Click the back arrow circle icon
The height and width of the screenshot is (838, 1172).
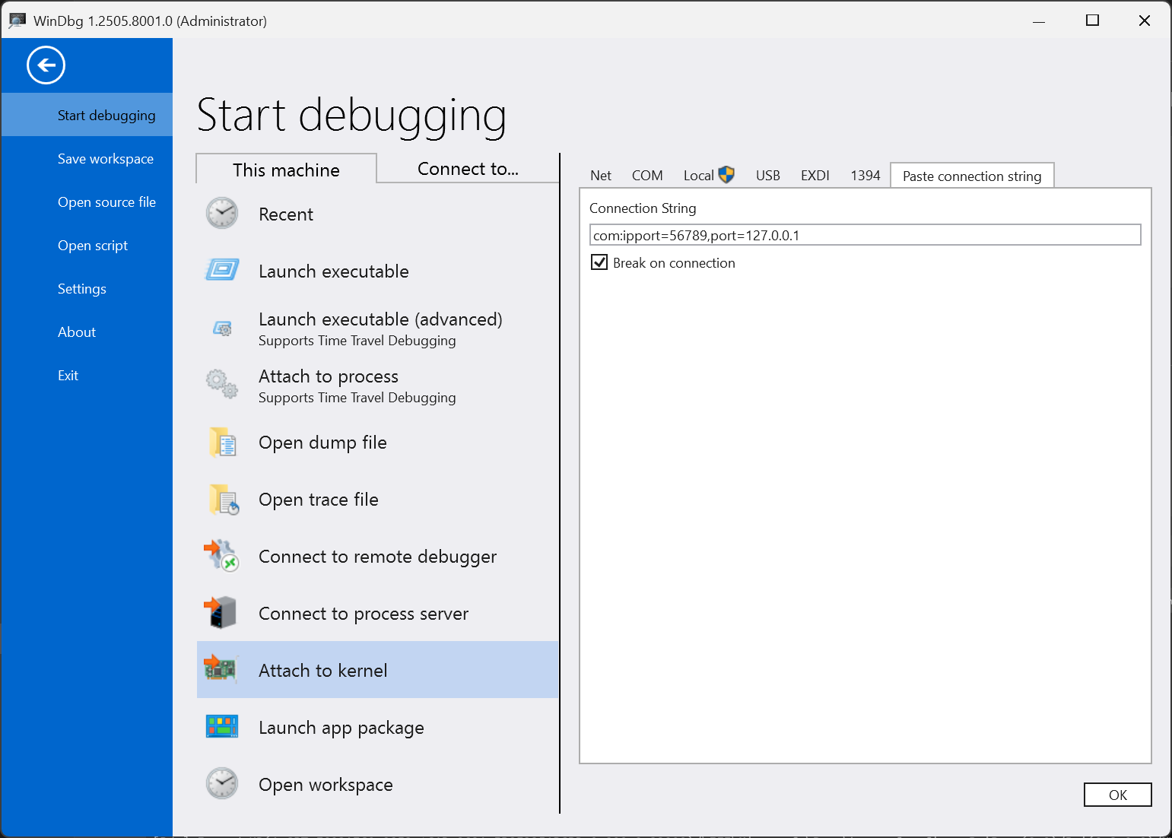46,65
